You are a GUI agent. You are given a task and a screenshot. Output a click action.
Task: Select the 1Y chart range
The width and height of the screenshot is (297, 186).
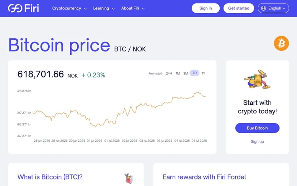203,73
